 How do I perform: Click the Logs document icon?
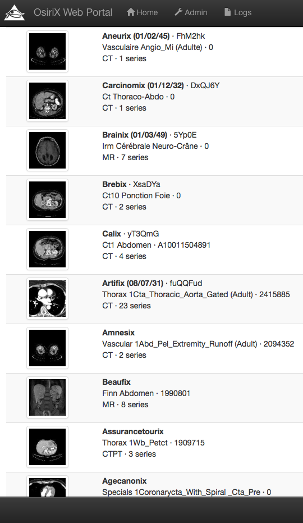pos(228,12)
